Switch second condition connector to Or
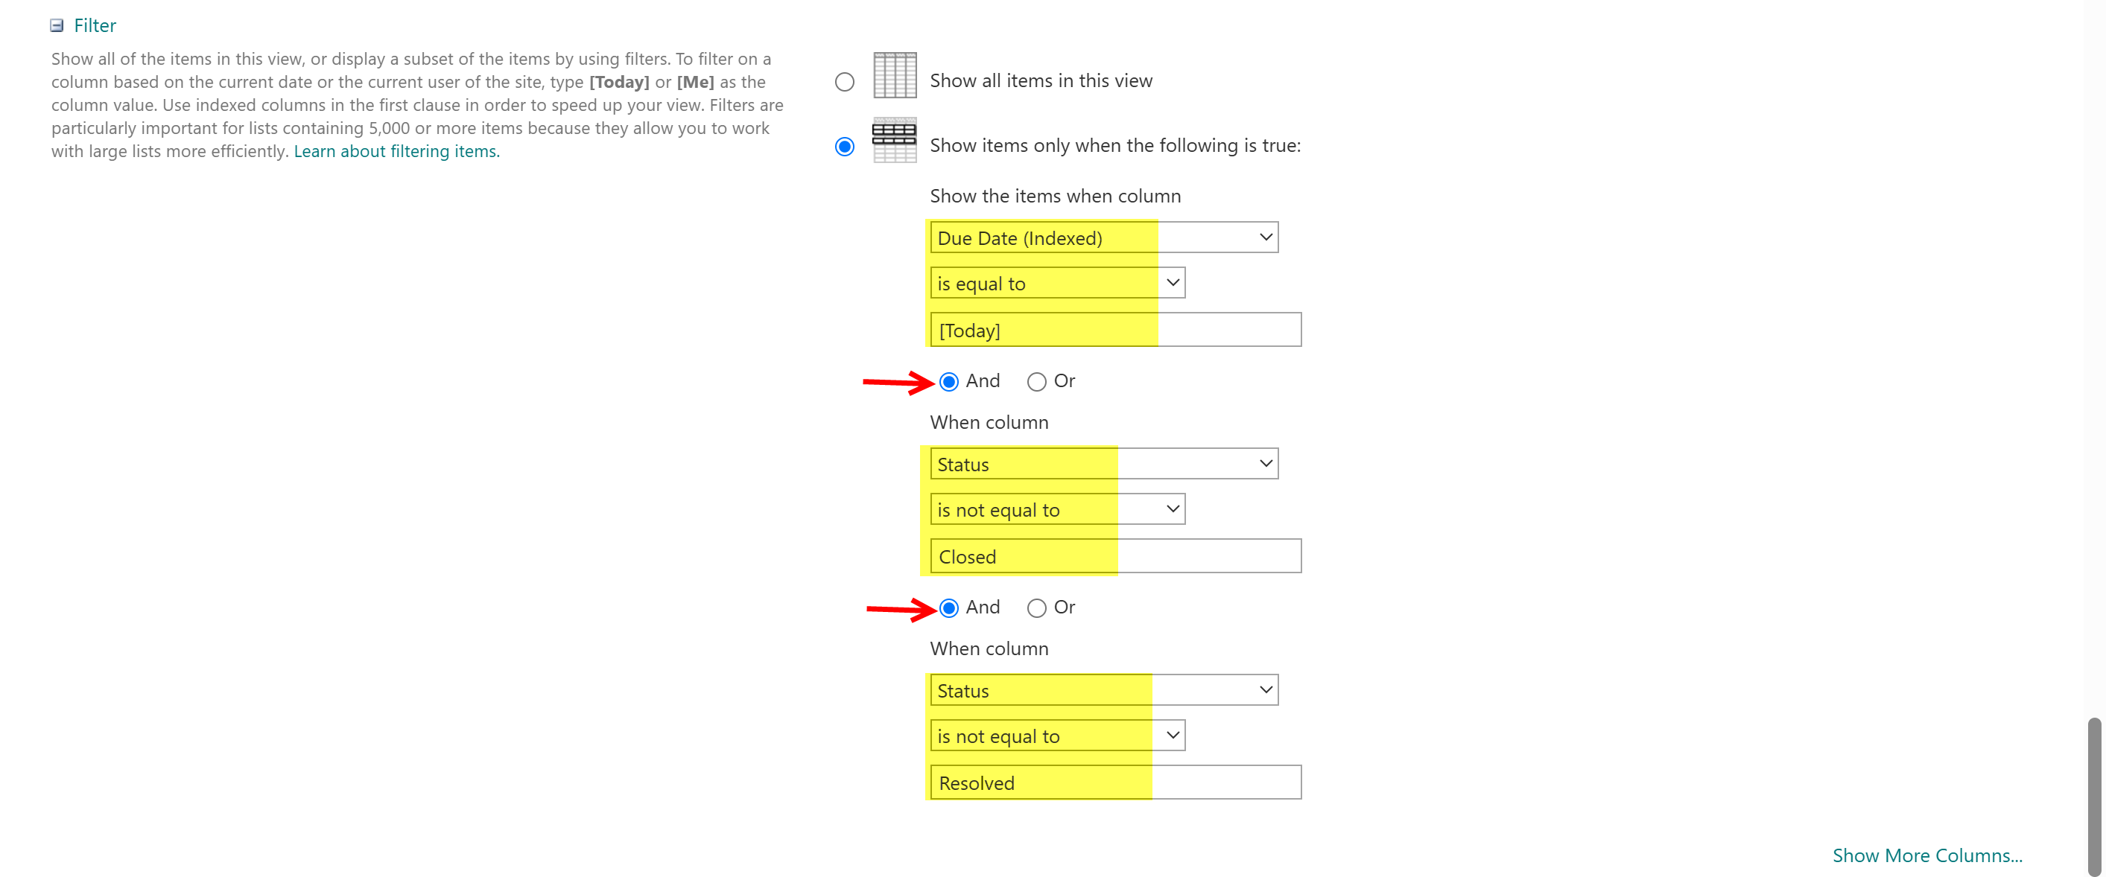This screenshot has width=2106, height=877. pos(1035,607)
